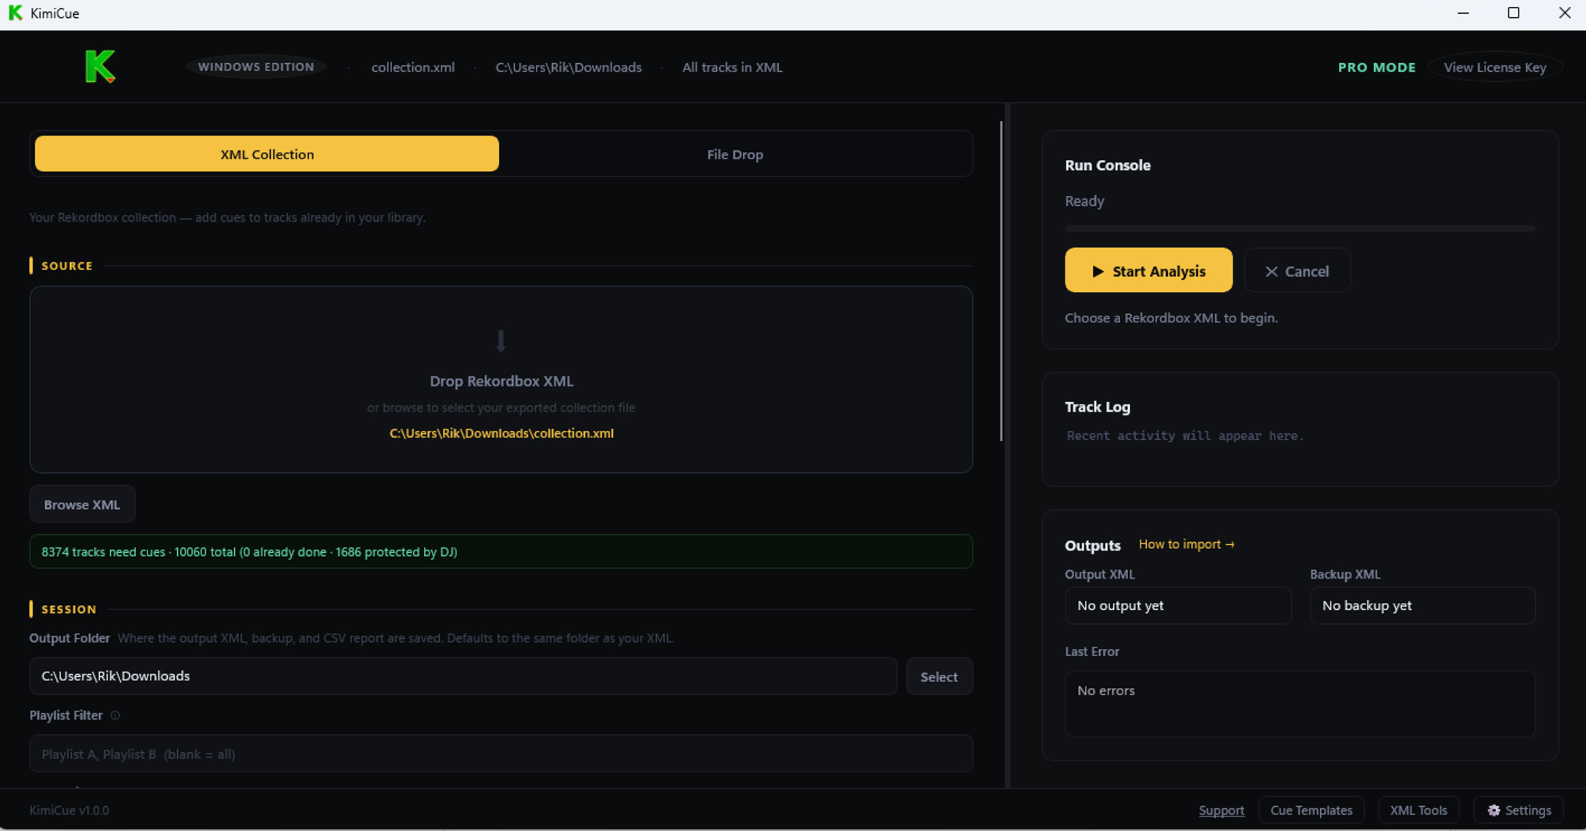Click the 'No errors' Last Error box
The height and width of the screenshot is (831, 1586).
[x=1300, y=704]
